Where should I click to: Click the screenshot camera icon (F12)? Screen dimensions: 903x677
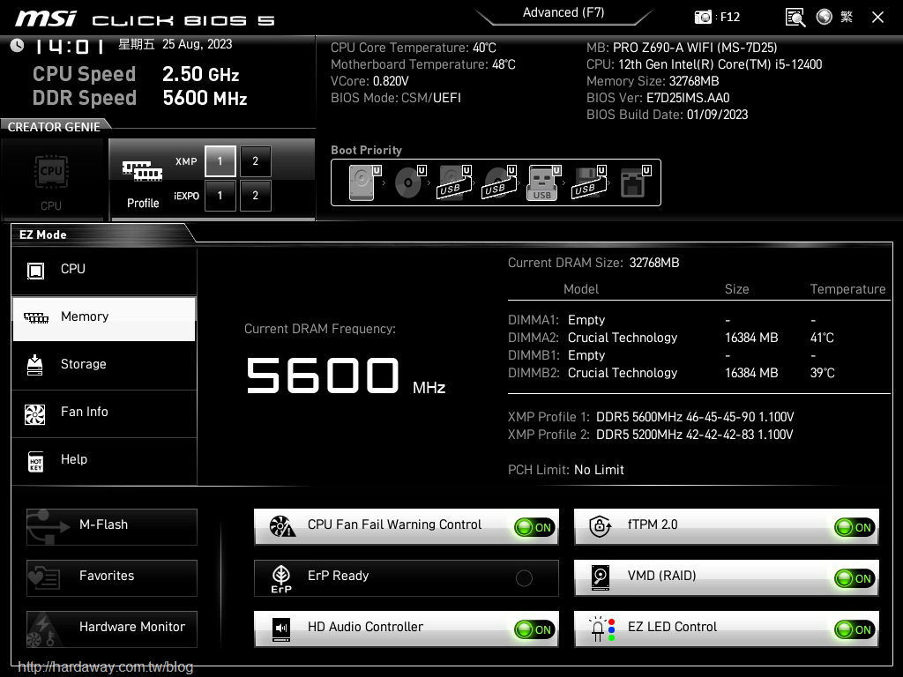pyautogui.click(x=703, y=17)
